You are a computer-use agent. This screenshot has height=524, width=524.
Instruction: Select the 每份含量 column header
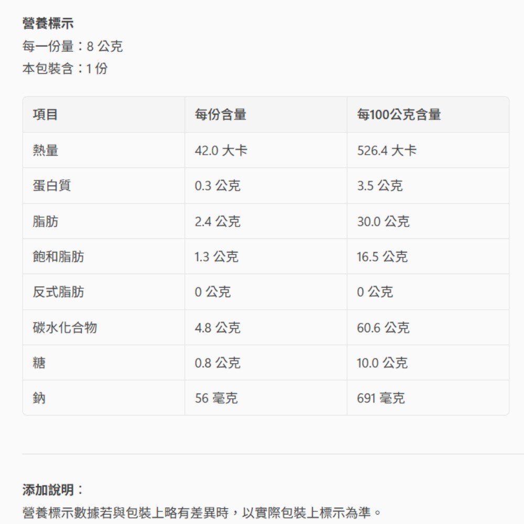click(221, 114)
